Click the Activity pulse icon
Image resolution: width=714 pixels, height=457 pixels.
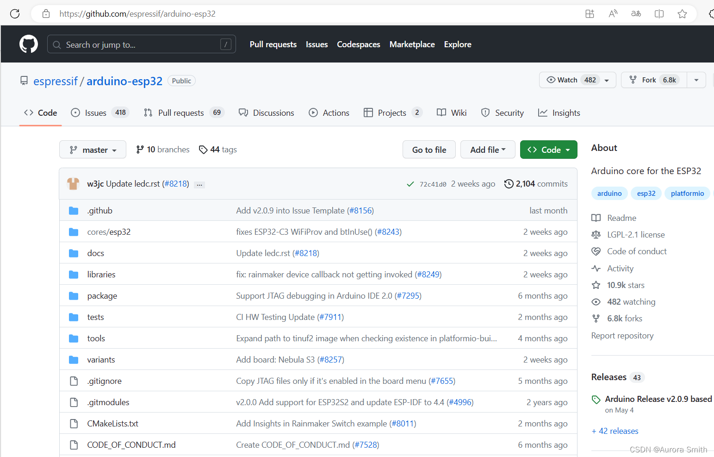(x=596, y=269)
